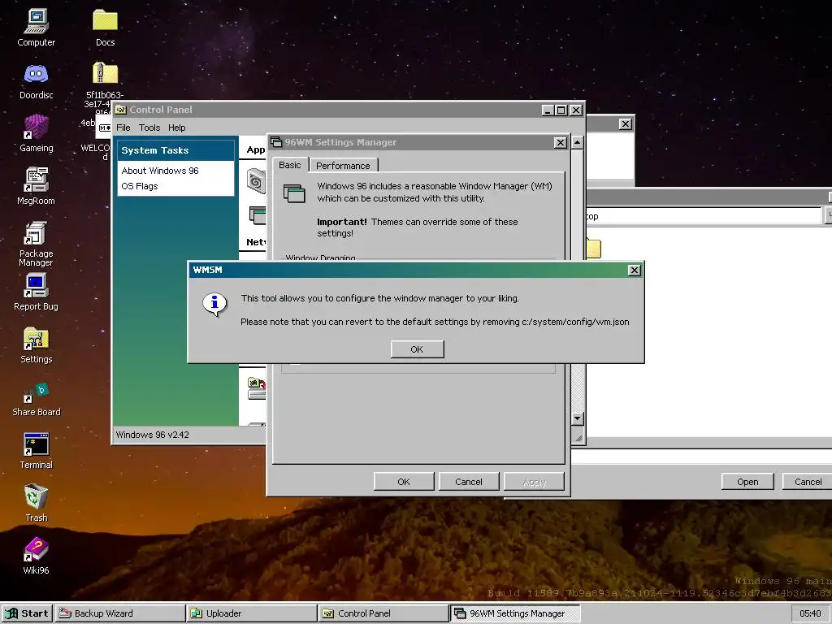Open the Wiki96 desktop icon

[x=36, y=550]
